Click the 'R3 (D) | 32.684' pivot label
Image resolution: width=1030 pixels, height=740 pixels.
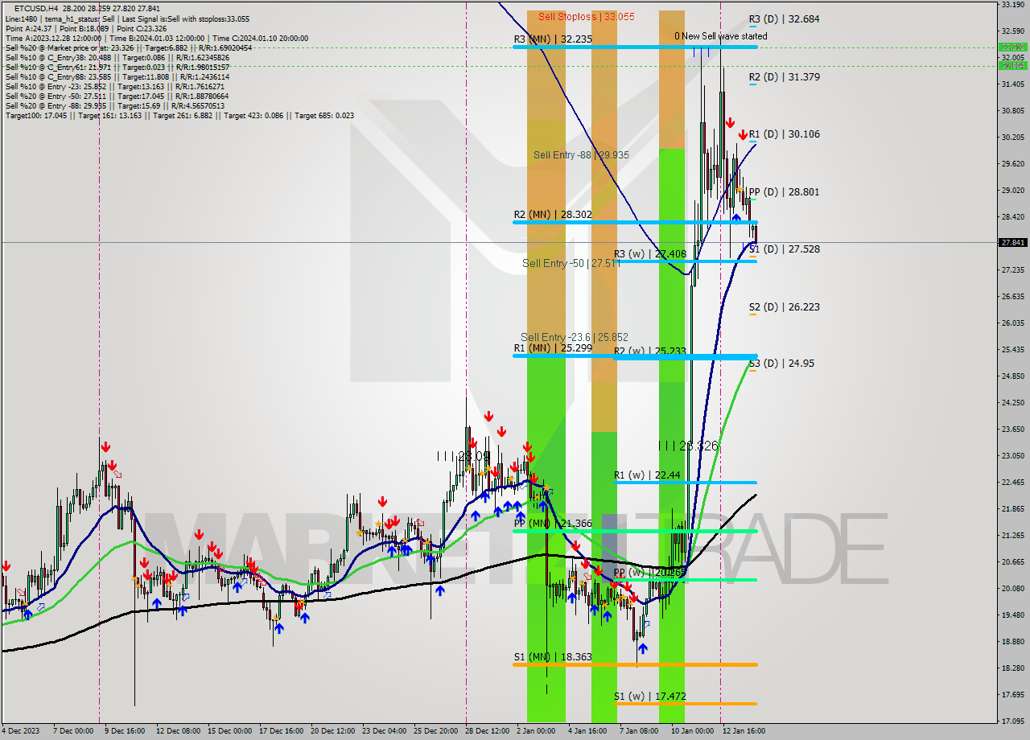click(x=785, y=18)
